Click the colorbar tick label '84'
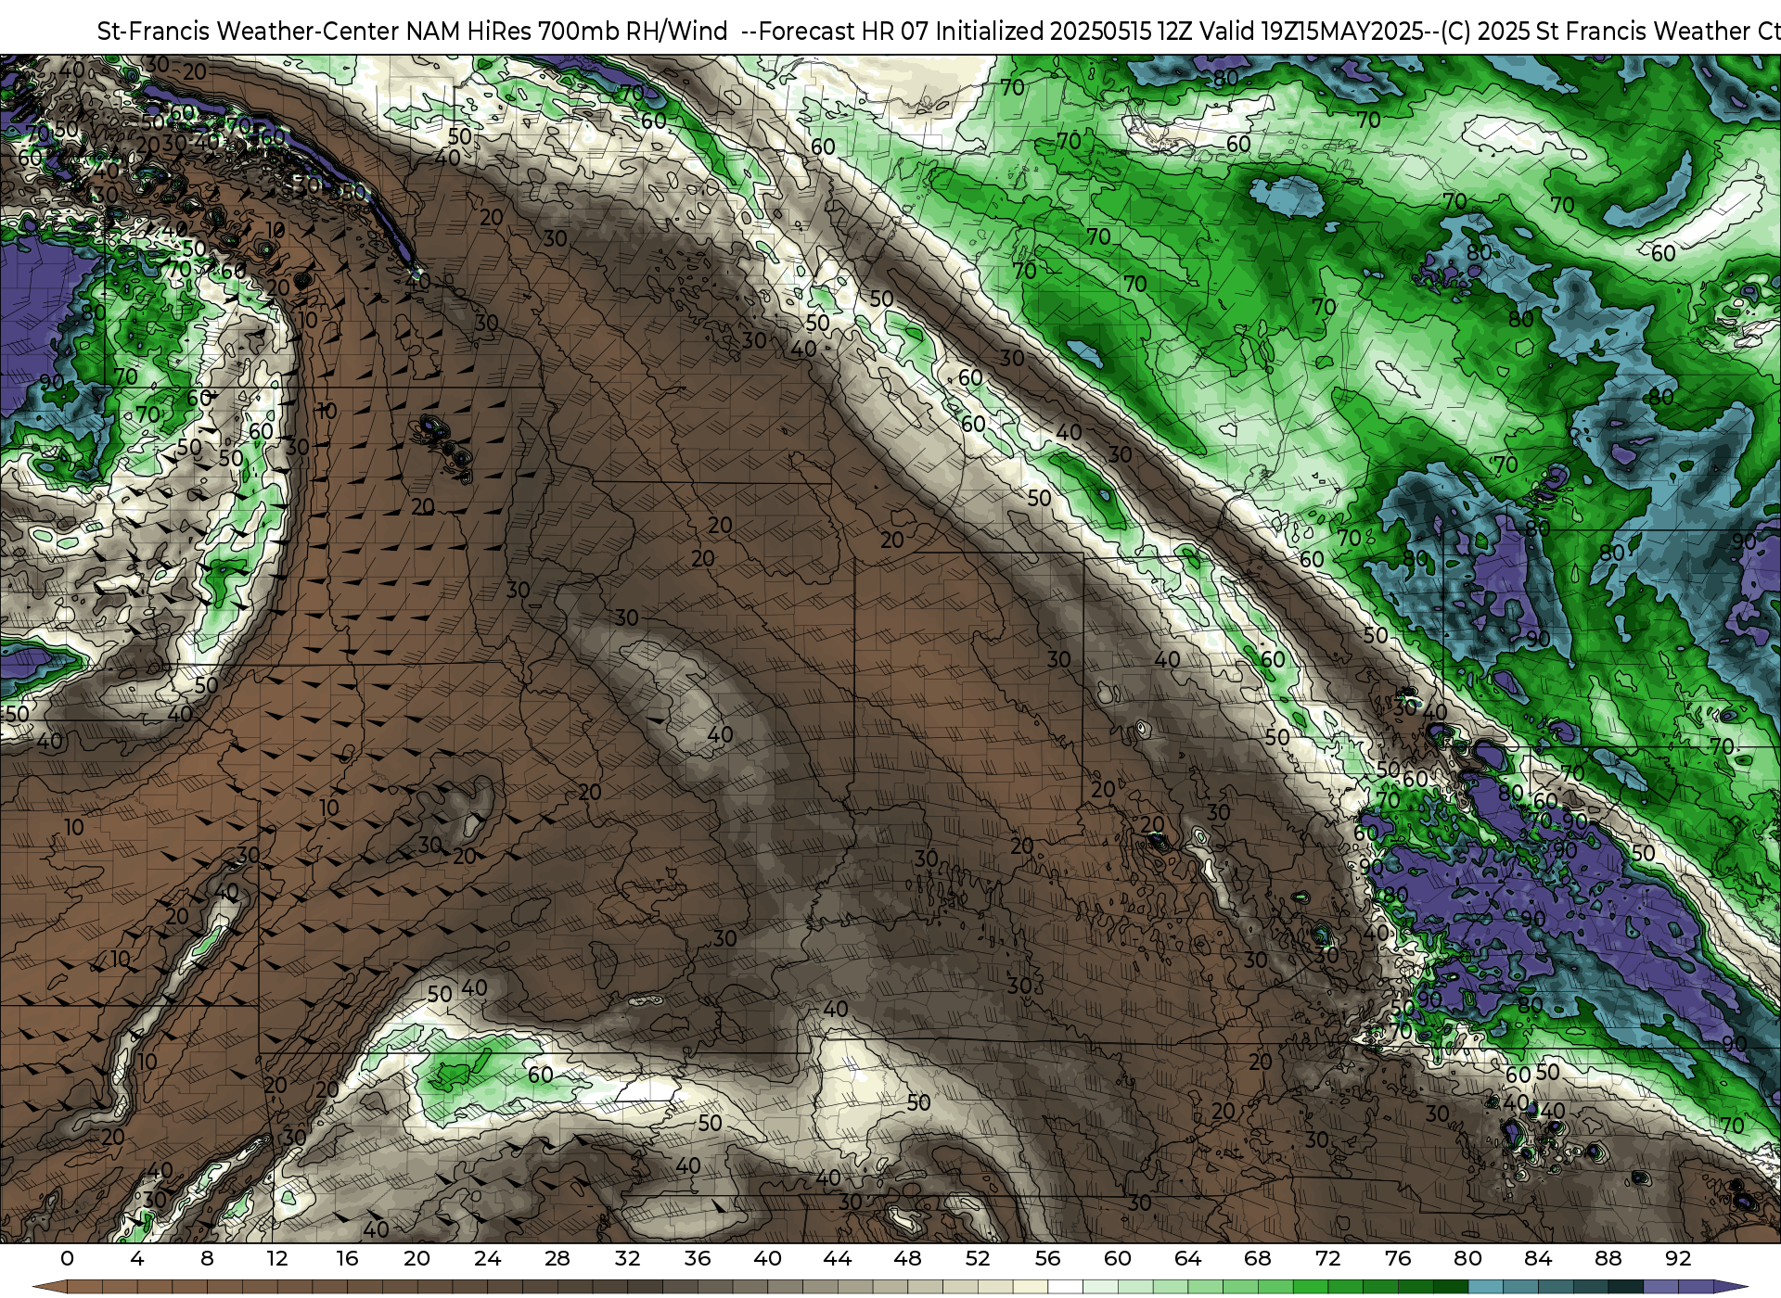The image size is (1781, 1298). (x=1538, y=1258)
